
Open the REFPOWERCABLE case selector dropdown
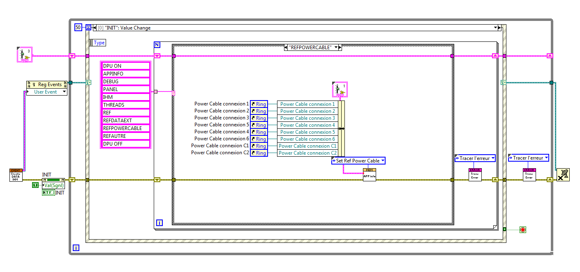tap(336, 48)
